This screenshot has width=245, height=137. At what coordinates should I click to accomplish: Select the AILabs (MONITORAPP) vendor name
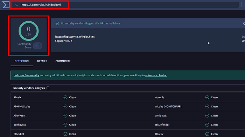168,106
